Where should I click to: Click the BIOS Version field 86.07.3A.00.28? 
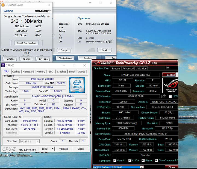[136, 96]
